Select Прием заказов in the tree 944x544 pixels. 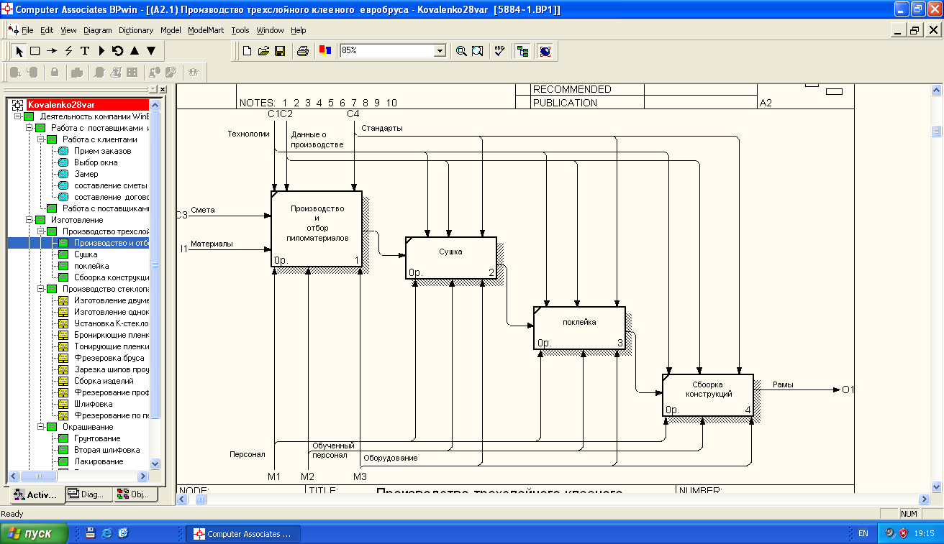coord(103,151)
